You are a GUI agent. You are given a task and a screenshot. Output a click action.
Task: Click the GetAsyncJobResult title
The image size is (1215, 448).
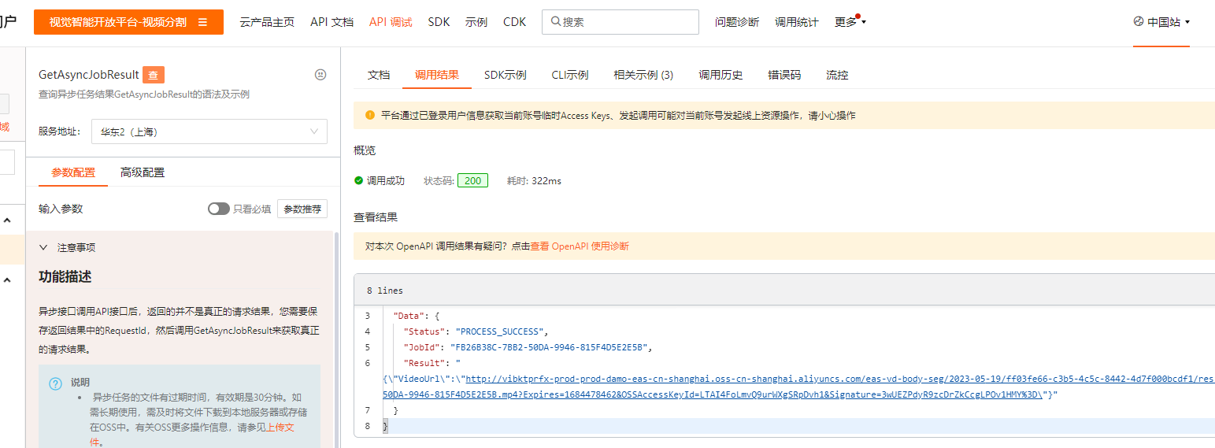[x=89, y=75]
